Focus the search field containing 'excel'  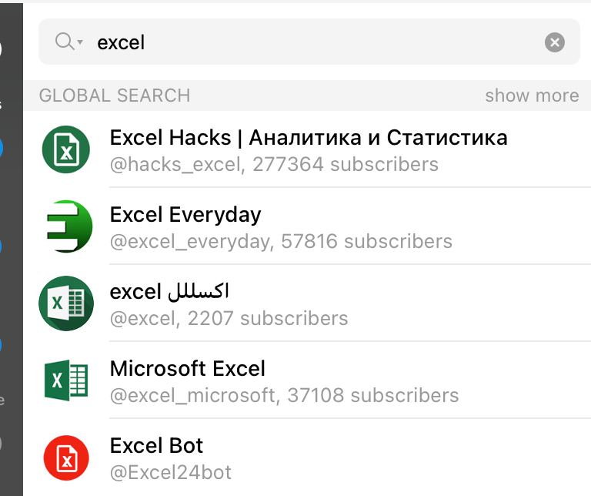(x=308, y=42)
